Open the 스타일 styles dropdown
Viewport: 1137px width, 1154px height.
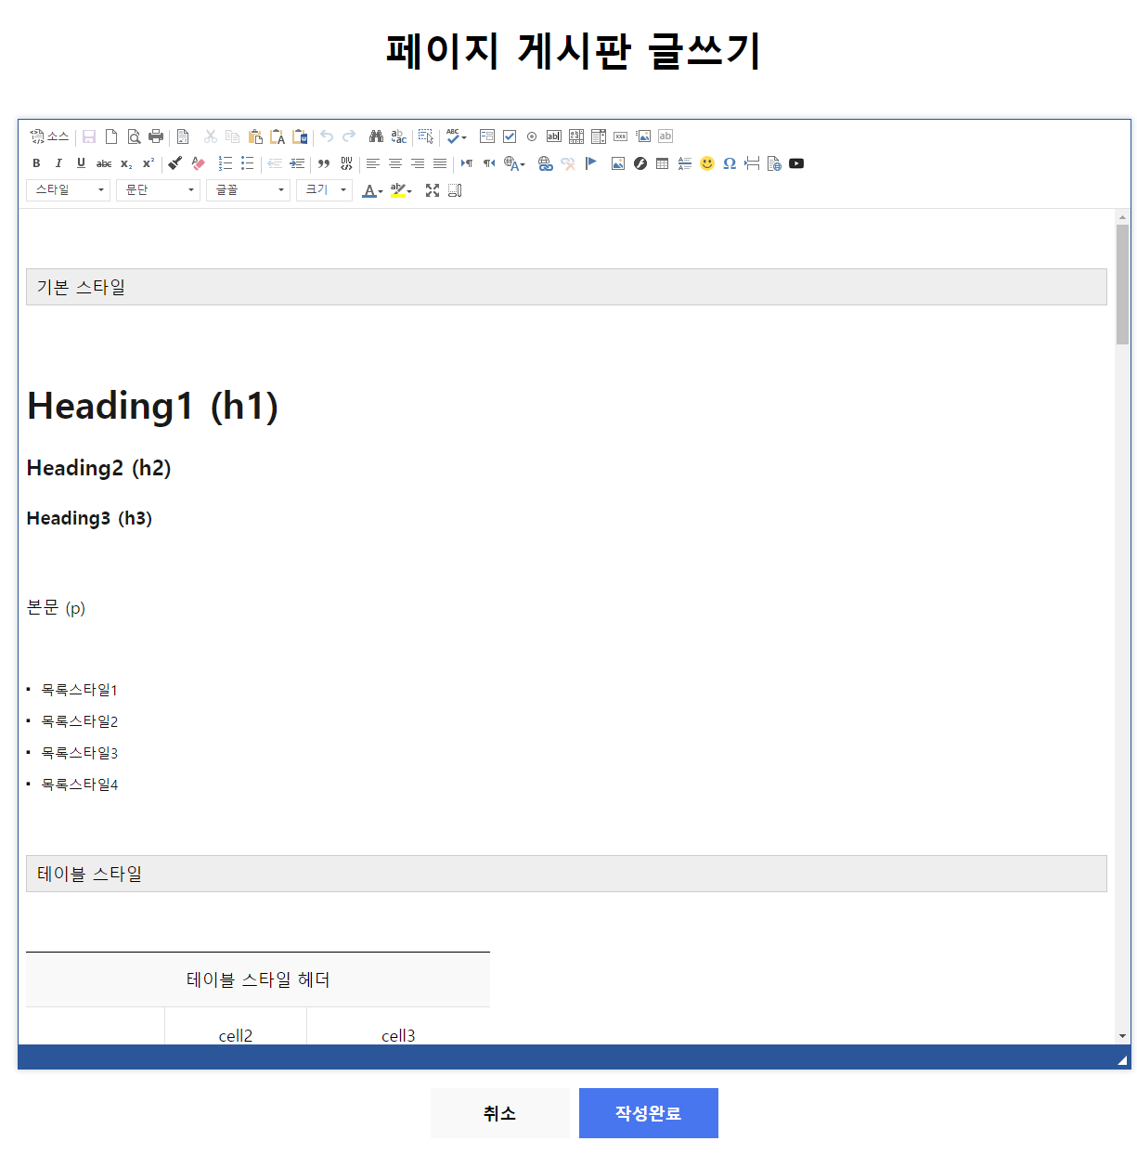coord(69,190)
